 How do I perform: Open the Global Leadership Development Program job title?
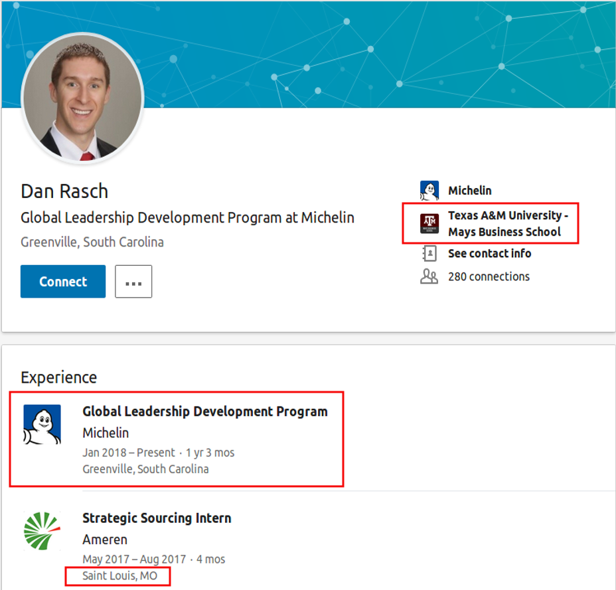coord(204,411)
